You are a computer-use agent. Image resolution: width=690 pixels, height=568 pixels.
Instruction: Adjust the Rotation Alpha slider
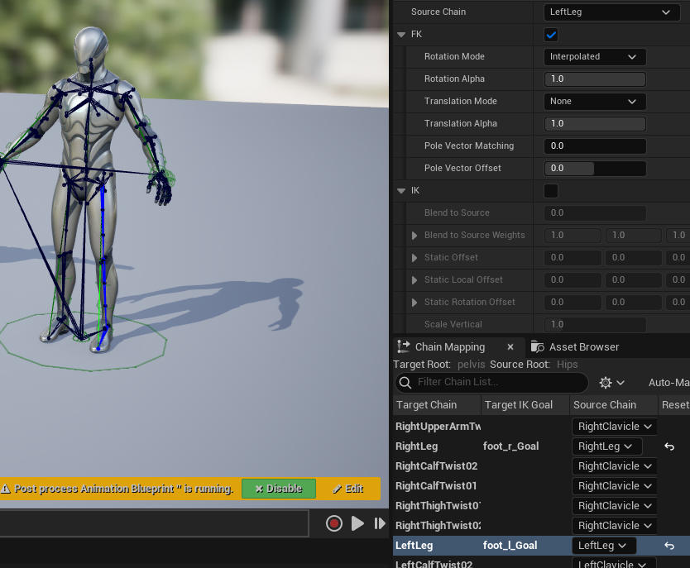click(x=595, y=79)
